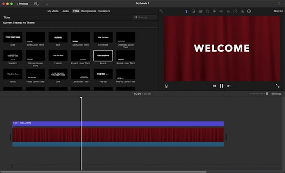Enter fullscreen playback with expand arrows
Viewport: 285px width, 173px height.
(x=277, y=86)
